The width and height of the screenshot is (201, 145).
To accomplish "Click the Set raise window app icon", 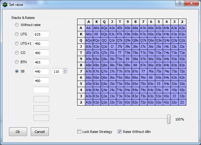I will point(5,4).
